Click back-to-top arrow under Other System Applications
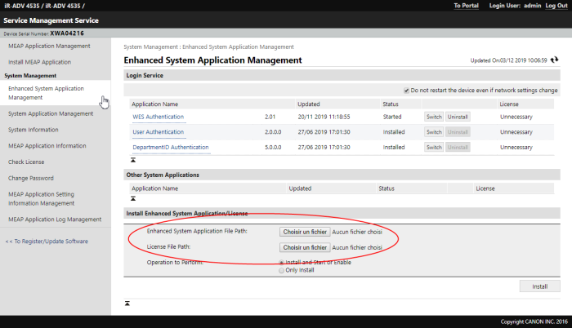The image size is (572, 328). (133, 198)
